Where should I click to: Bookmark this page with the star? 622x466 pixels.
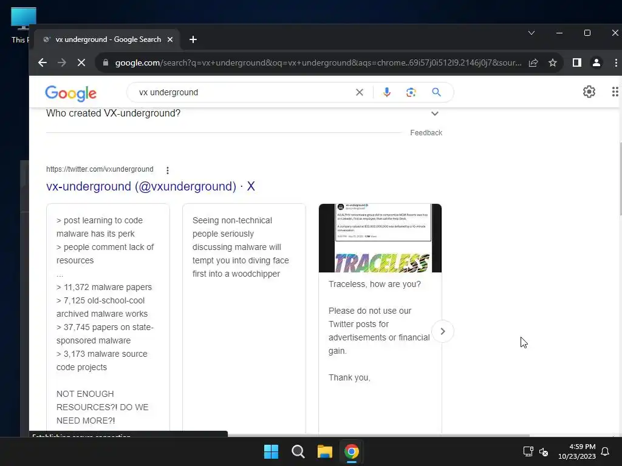(553, 62)
